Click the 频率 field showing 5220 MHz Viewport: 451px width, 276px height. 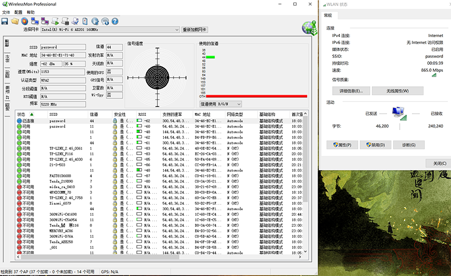[x=63, y=104]
